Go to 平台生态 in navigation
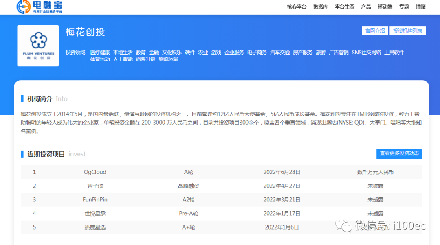The width and height of the screenshot is (440, 245). (x=344, y=7)
